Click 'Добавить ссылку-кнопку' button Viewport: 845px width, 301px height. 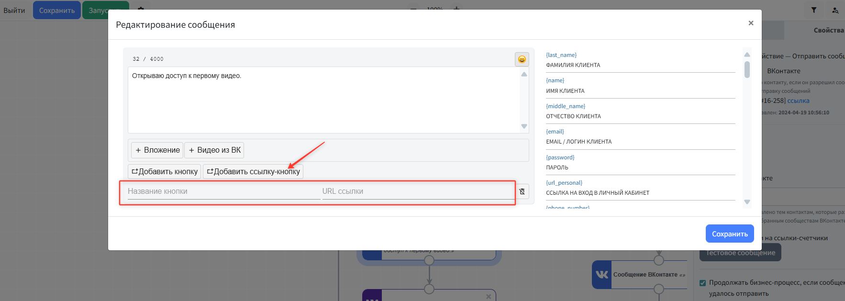[x=253, y=171]
